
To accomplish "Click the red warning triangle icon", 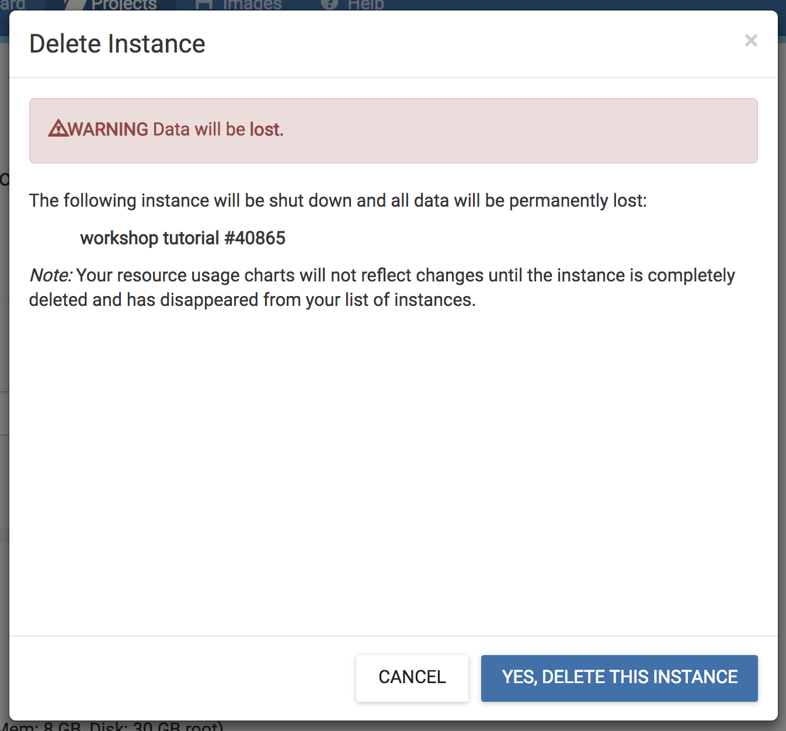I will 58,128.
